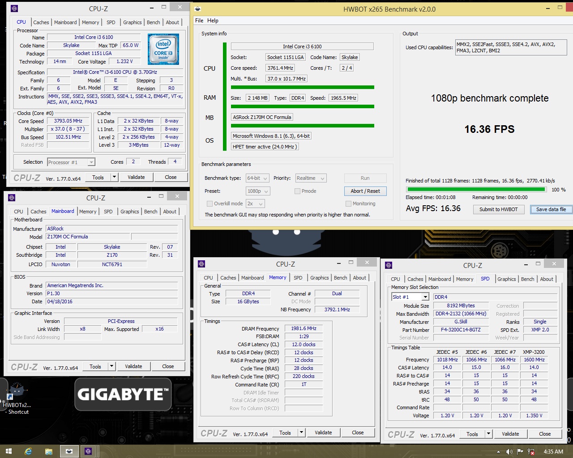
Task: Click the F4-3200C14-8GTZ part number
Action: 461,330
